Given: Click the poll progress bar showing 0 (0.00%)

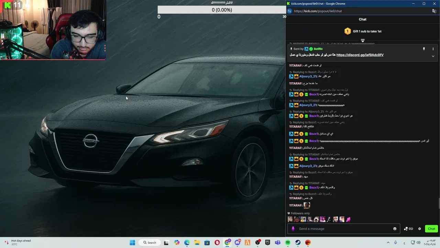Looking at the screenshot, I should click(222, 10).
